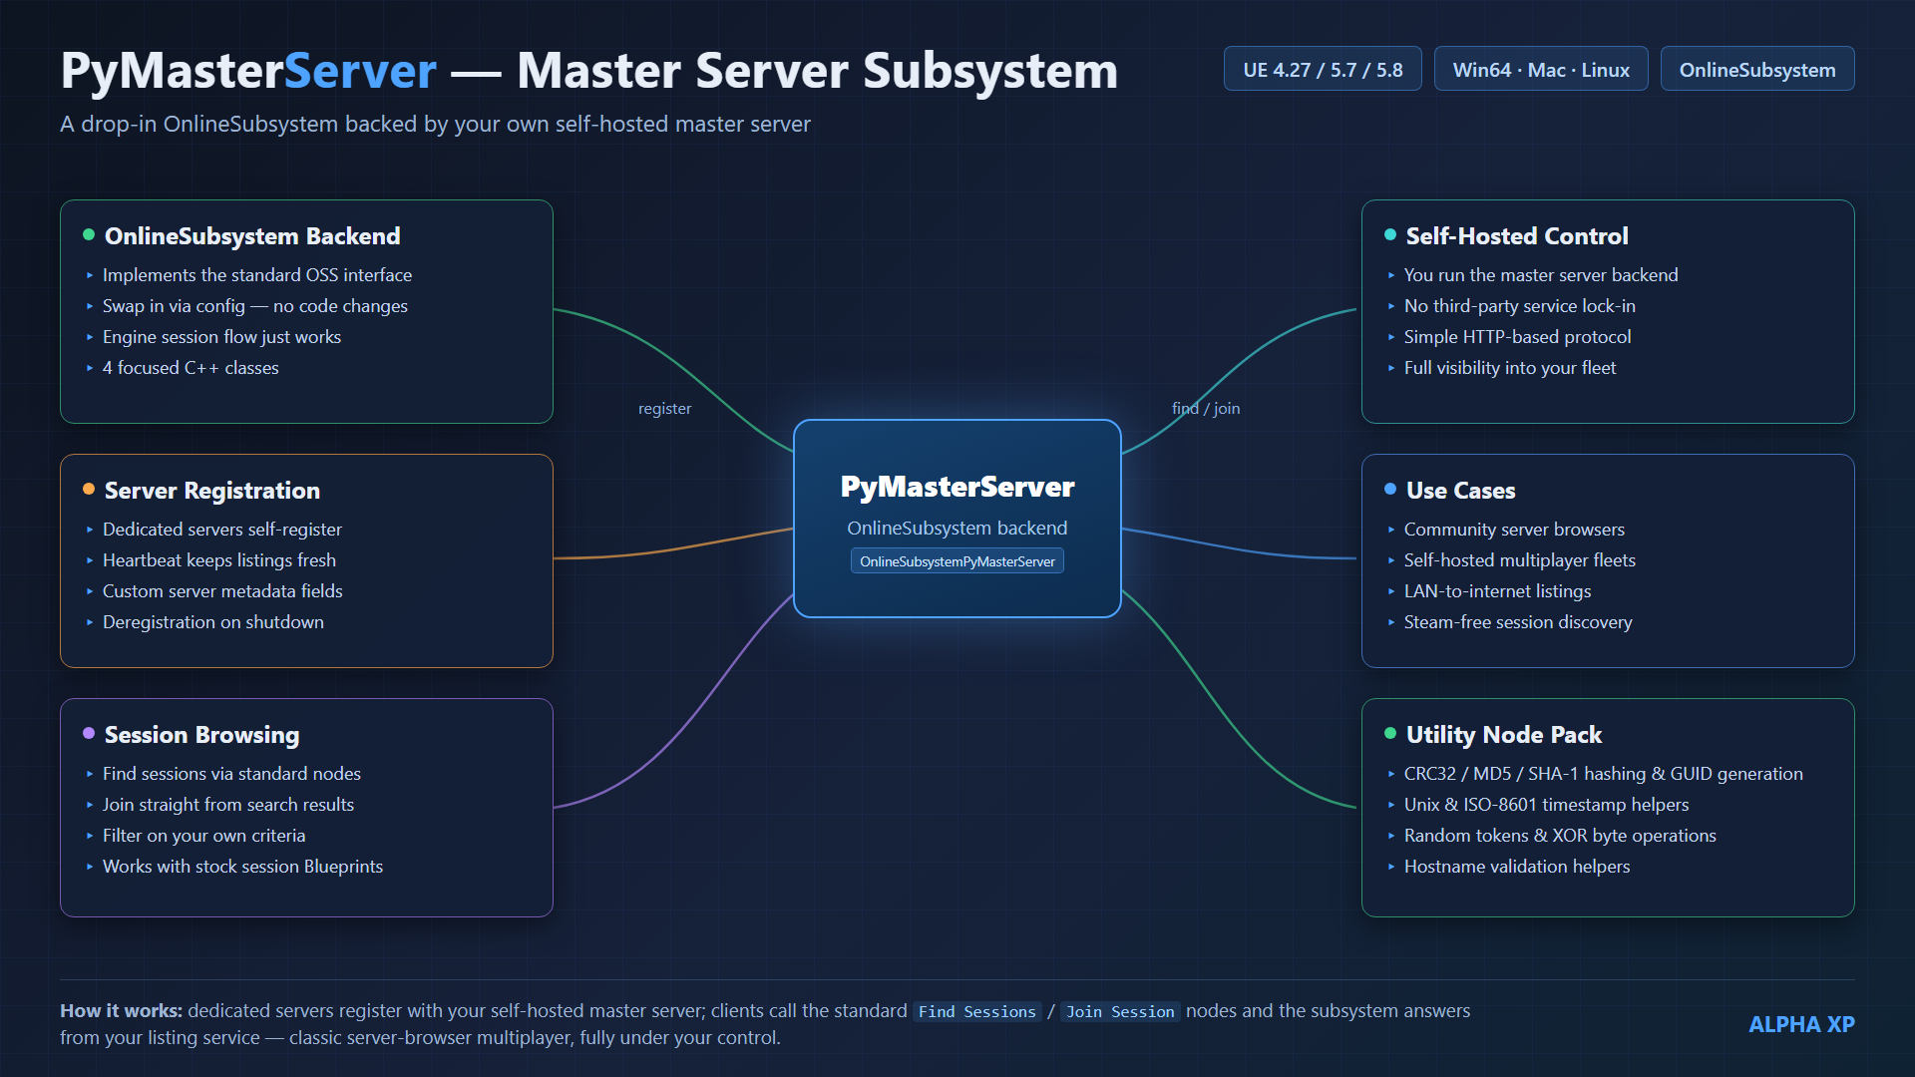This screenshot has height=1077, width=1915.
Task: Select 'Custom server metadata fields' line
Action: click(222, 591)
